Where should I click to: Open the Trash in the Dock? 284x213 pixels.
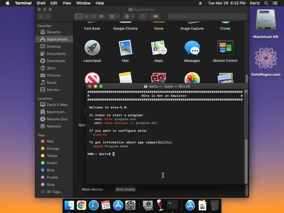click(214, 206)
